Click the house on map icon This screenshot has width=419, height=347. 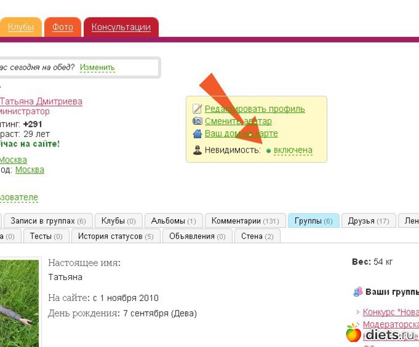(198, 133)
